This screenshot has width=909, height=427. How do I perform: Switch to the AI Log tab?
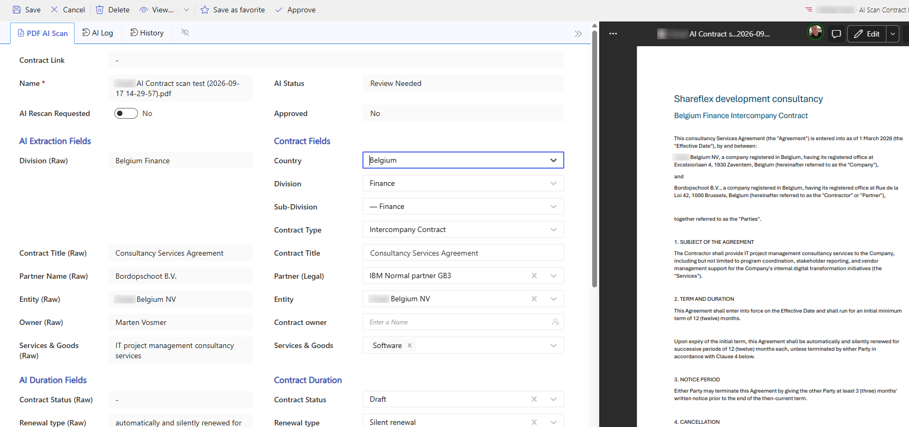(98, 33)
